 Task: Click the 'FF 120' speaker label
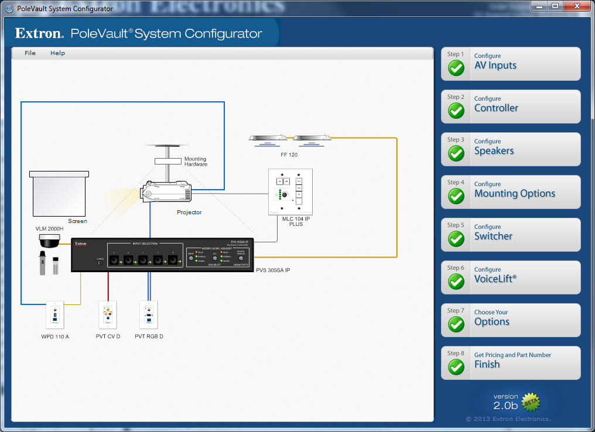tap(289, 155)
